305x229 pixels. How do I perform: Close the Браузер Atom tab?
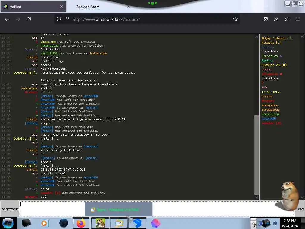[x=129, y=7]
